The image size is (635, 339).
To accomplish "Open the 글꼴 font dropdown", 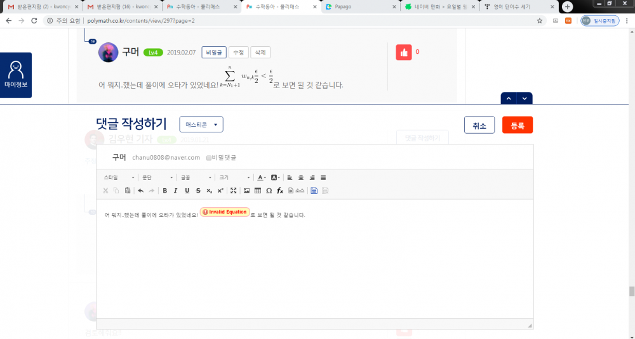I will tap(196, 178).
